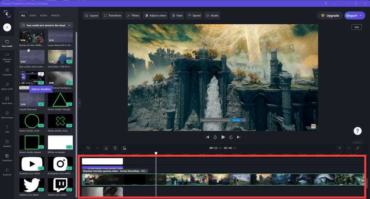Open the Templates sidebar section
Screen dimensions: 370x199
pos(7,72)
